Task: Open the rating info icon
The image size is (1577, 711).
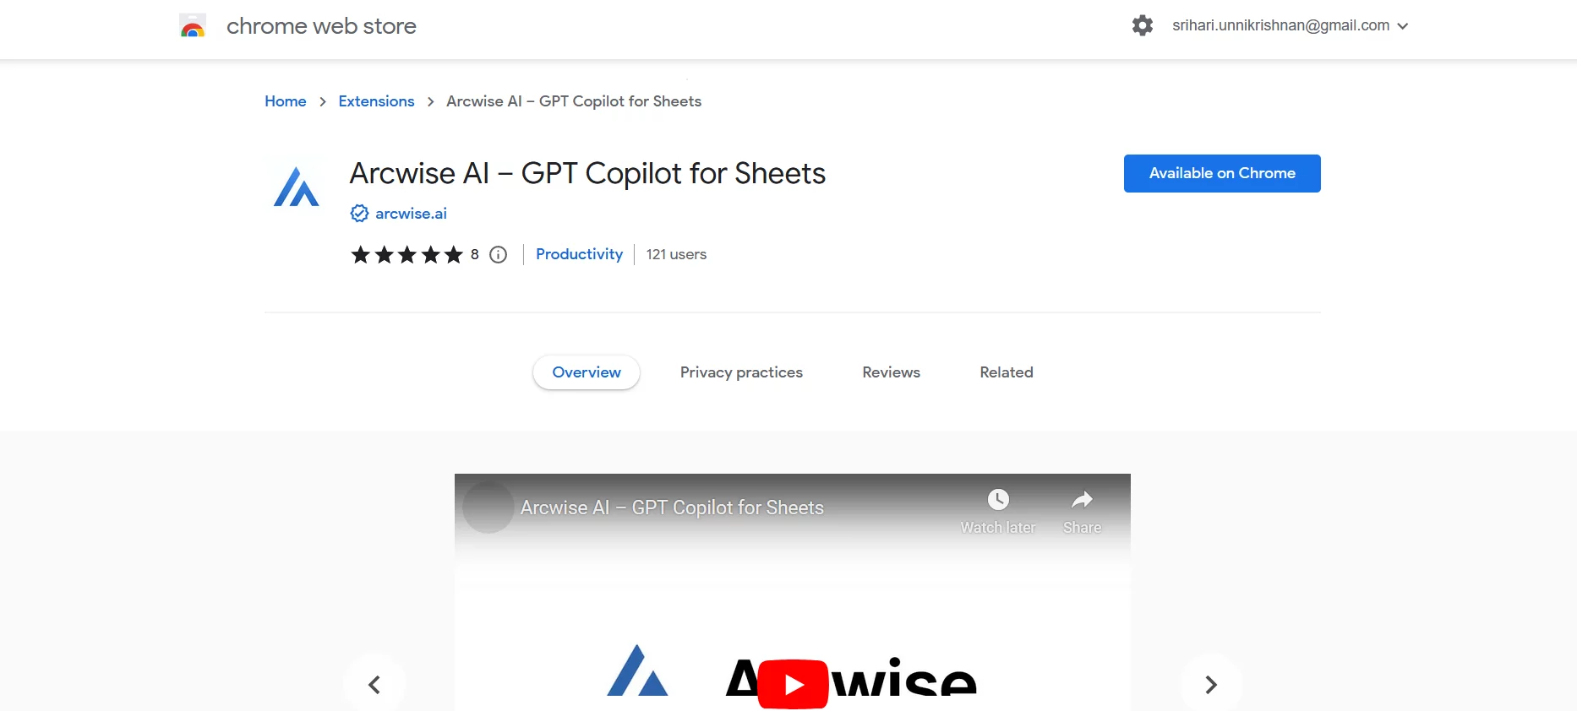Action: (499, 254)
